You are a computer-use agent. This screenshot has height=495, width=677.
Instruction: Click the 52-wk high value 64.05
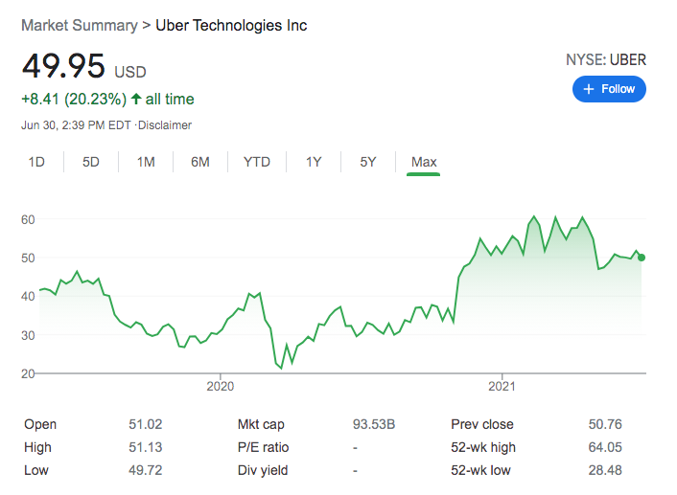pos(605,447)
